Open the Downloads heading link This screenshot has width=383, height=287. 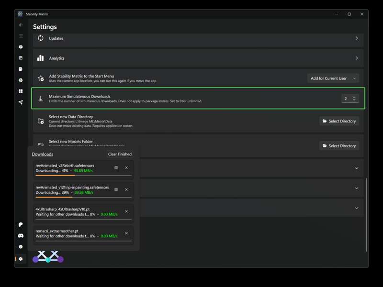(43, 154)
